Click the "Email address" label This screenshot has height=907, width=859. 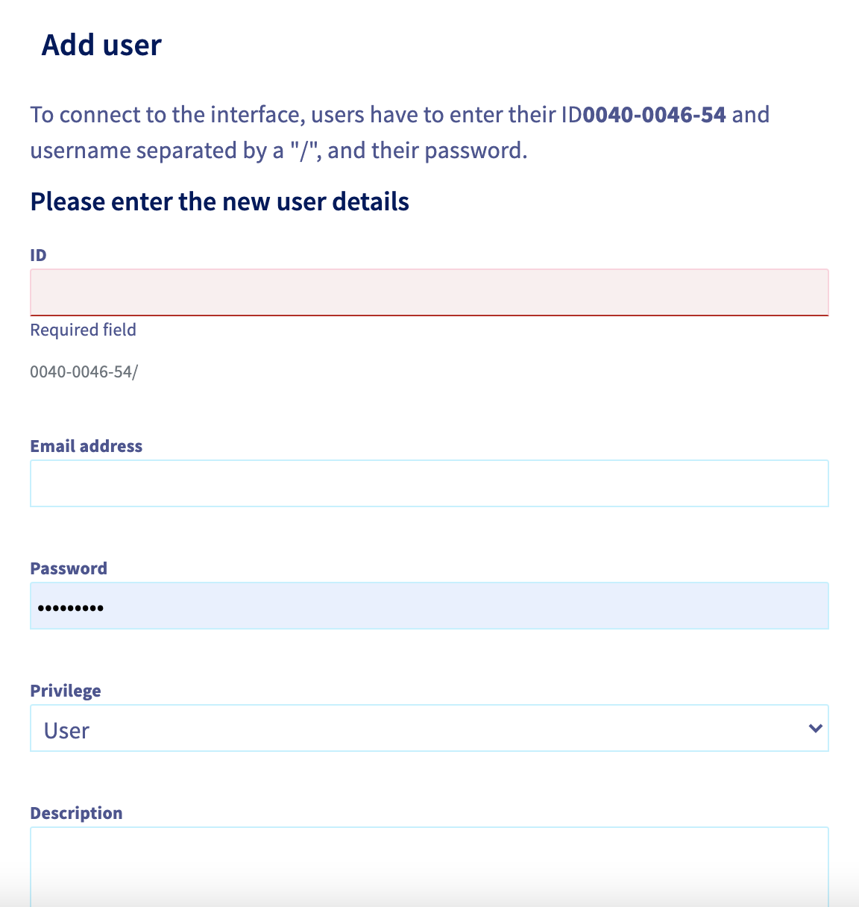(x=86, y=446)
